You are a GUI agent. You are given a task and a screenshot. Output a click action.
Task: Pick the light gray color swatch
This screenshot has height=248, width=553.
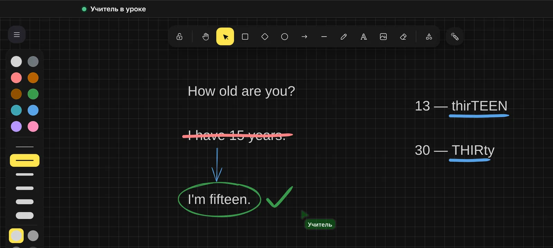coord(16,62)
